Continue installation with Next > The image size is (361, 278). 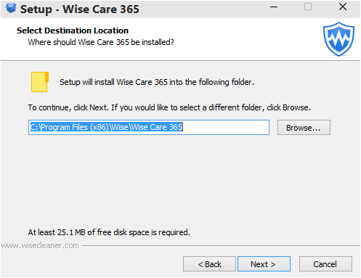point(264,264)
